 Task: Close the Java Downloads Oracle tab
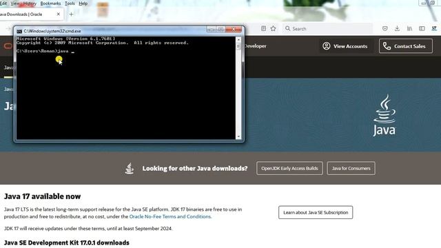coord(58,14)
